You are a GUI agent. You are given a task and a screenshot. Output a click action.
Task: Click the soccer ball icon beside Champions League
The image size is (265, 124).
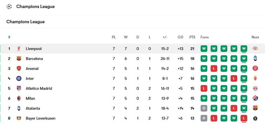[x=9, y=7]
